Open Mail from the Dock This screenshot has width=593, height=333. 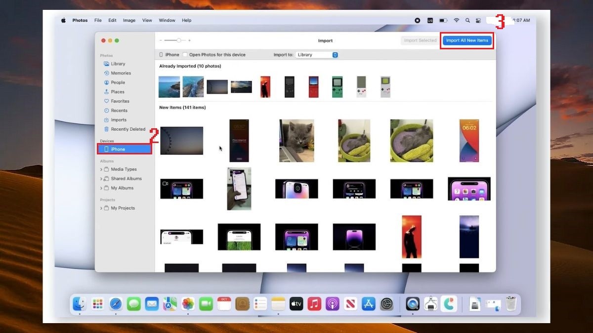(152, 304)
